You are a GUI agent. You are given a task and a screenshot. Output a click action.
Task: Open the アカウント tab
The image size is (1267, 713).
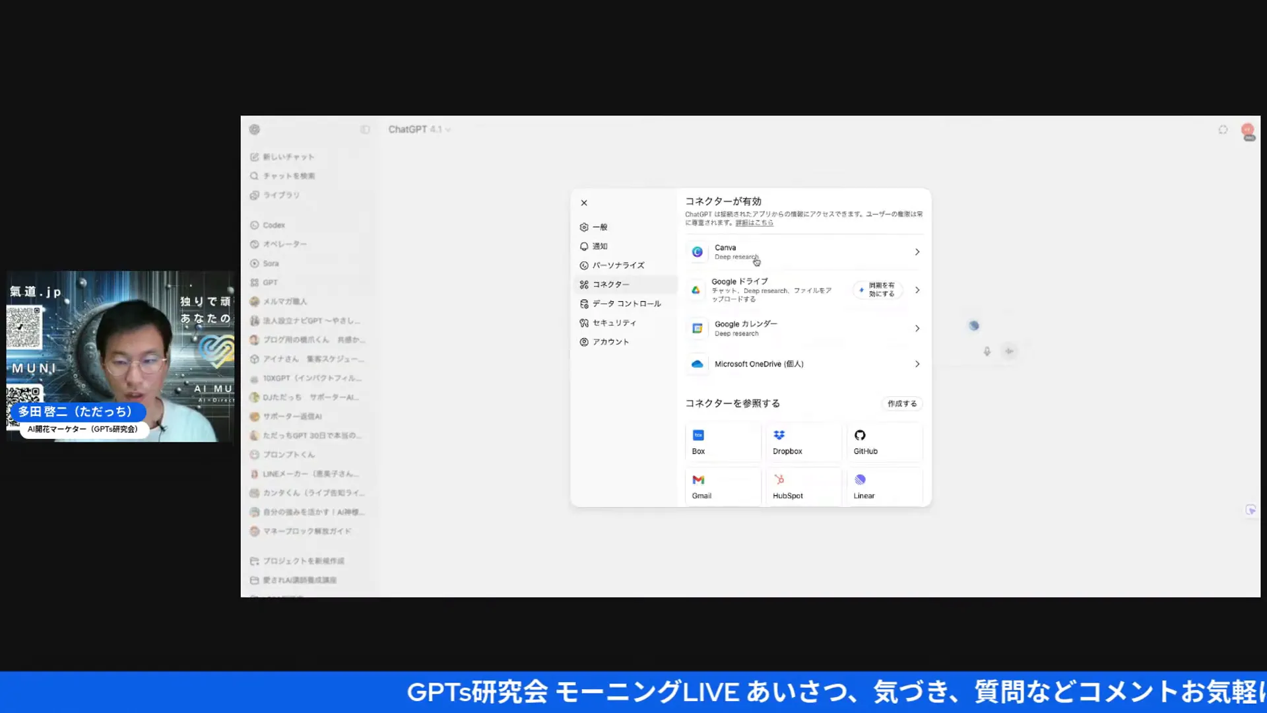coord(625,342)
